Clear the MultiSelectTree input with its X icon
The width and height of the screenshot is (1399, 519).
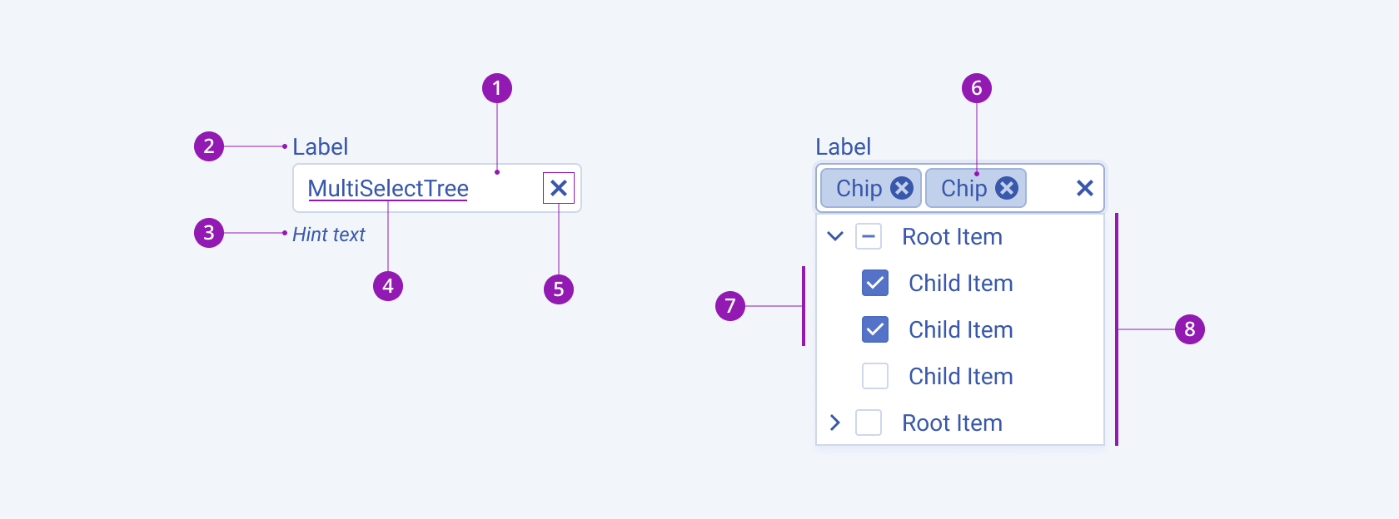pyautogui.click(x=558, y=188)
